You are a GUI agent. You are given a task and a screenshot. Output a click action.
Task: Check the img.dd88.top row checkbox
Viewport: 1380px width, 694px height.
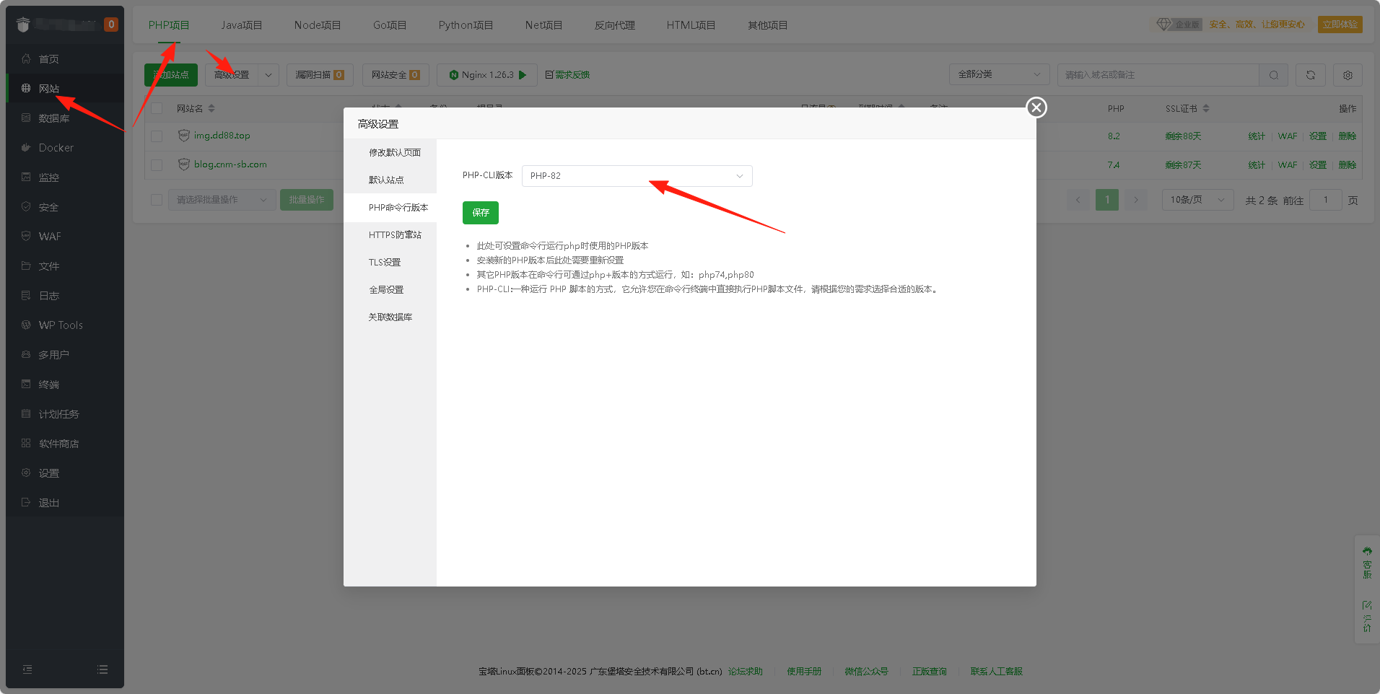point(157,136)
